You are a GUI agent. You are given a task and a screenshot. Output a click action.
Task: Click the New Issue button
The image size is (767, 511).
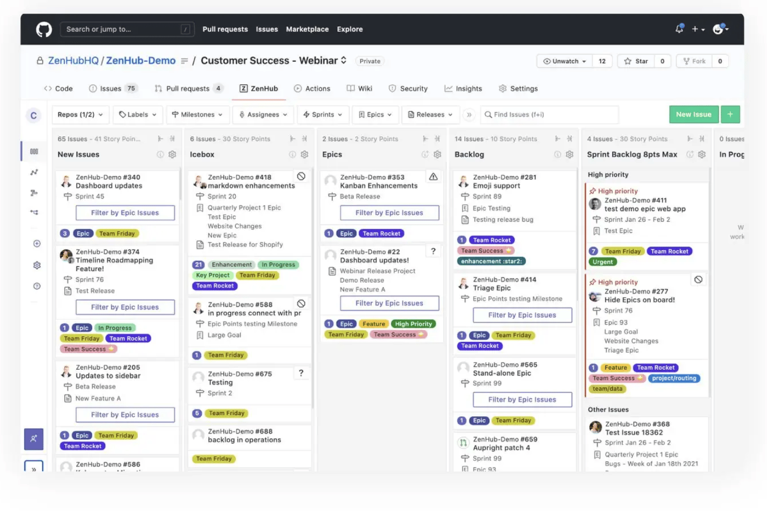click(x=693, y=114)
